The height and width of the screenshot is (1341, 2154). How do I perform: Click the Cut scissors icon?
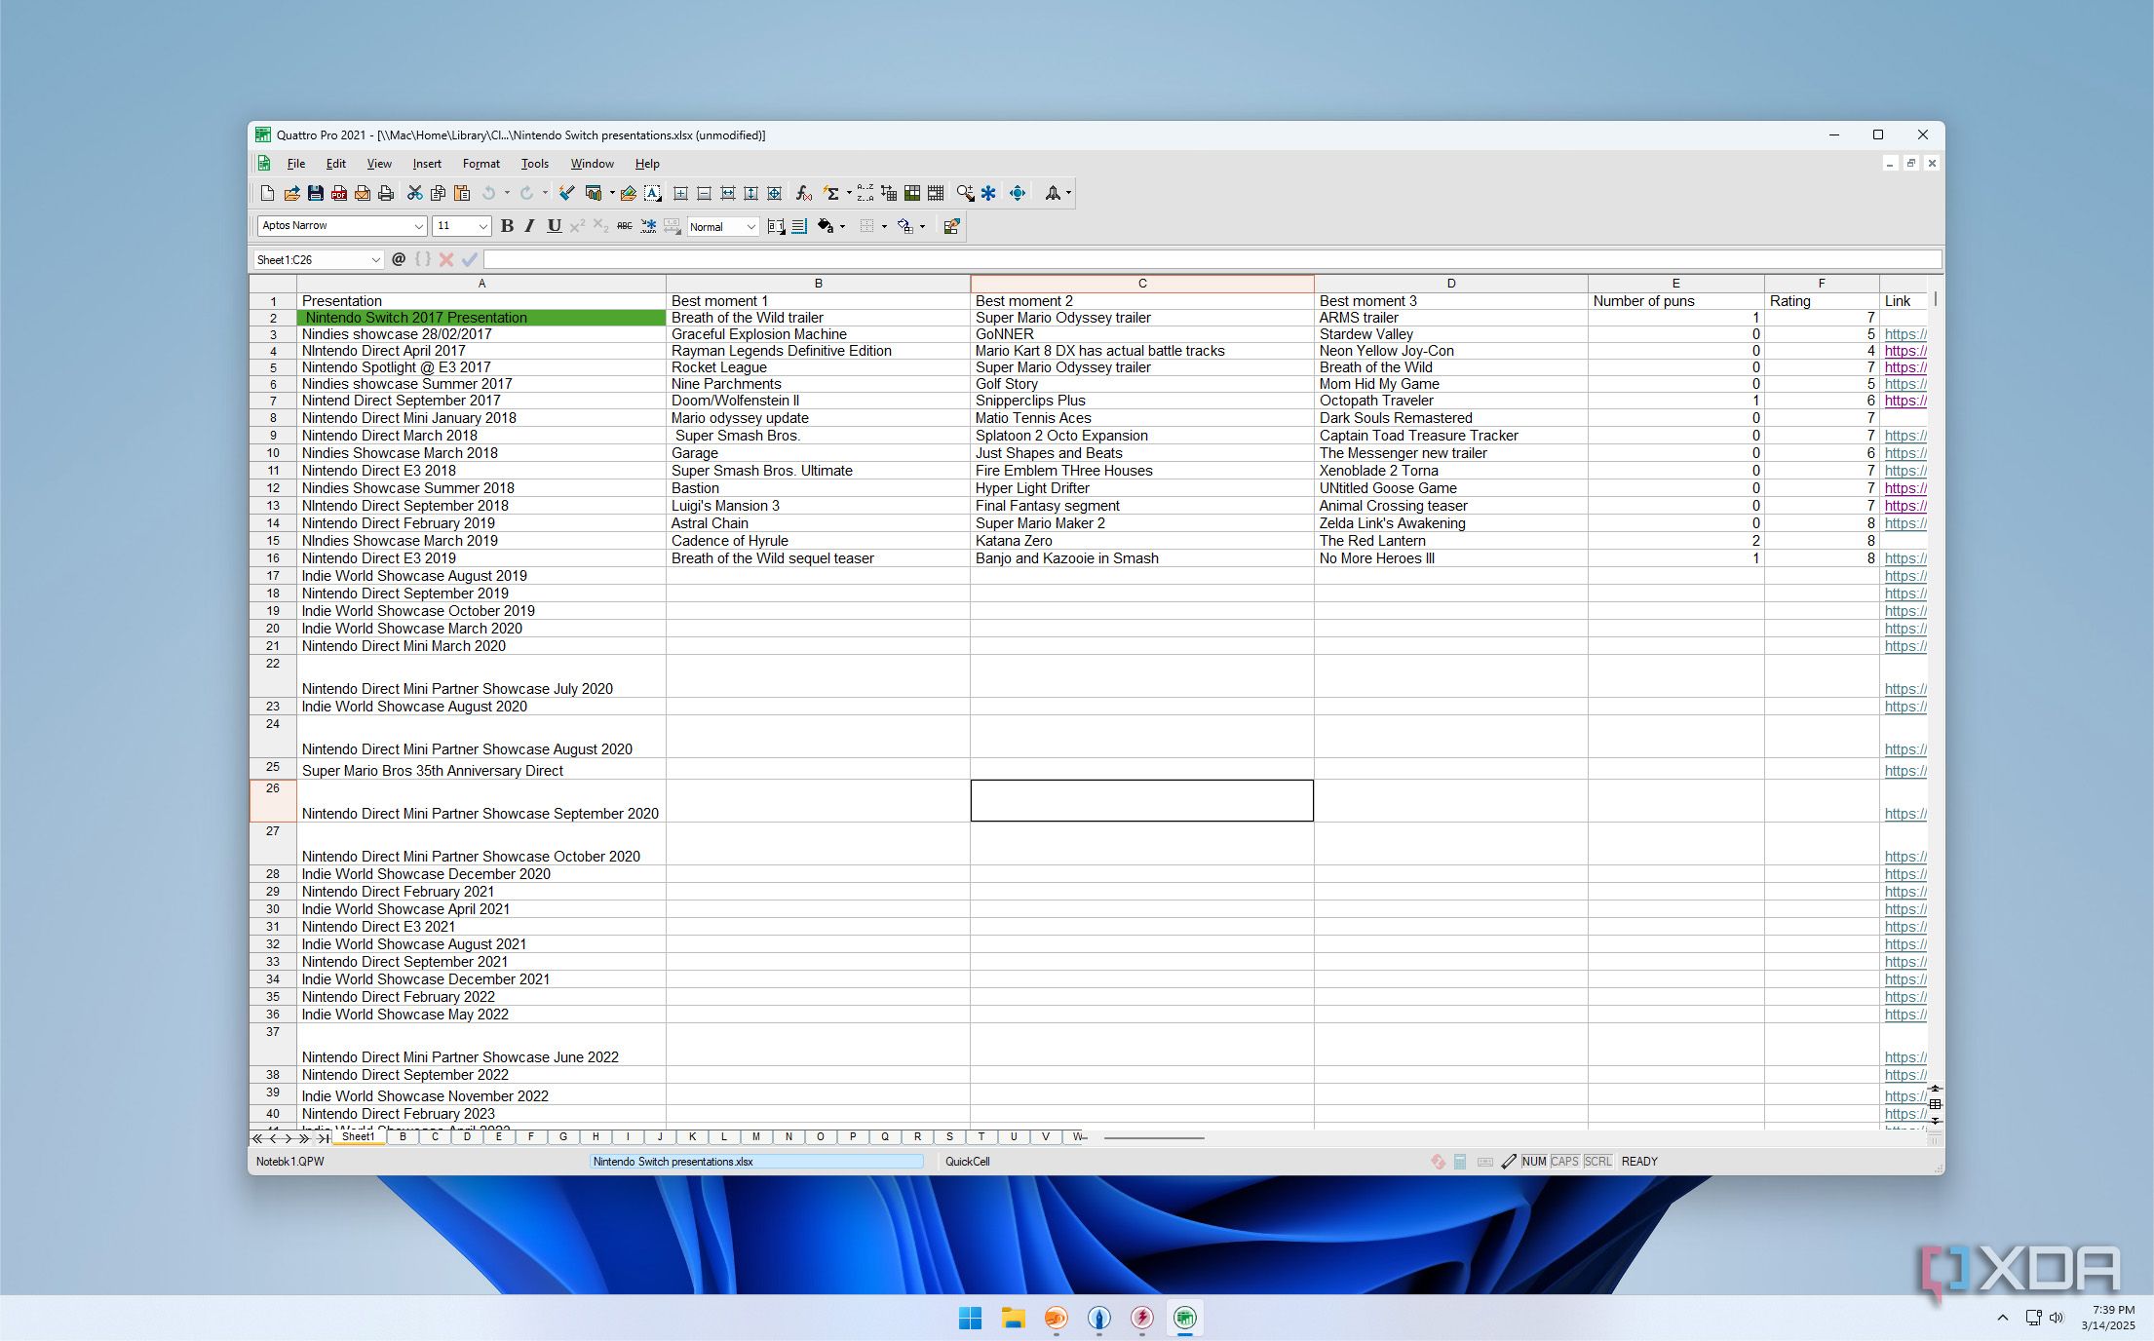(415, 193)
